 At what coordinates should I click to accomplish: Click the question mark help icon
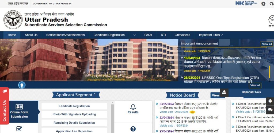pos(133,129)
